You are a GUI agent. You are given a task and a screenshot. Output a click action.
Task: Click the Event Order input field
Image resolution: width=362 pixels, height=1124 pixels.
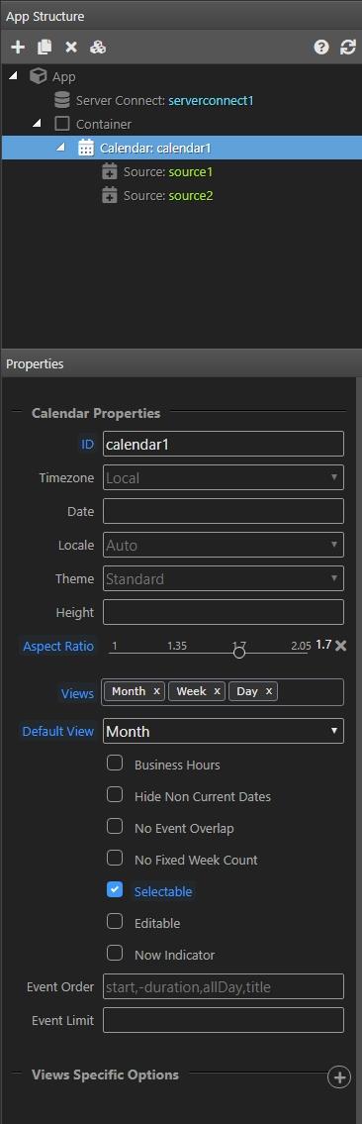(x=224, y=986)
